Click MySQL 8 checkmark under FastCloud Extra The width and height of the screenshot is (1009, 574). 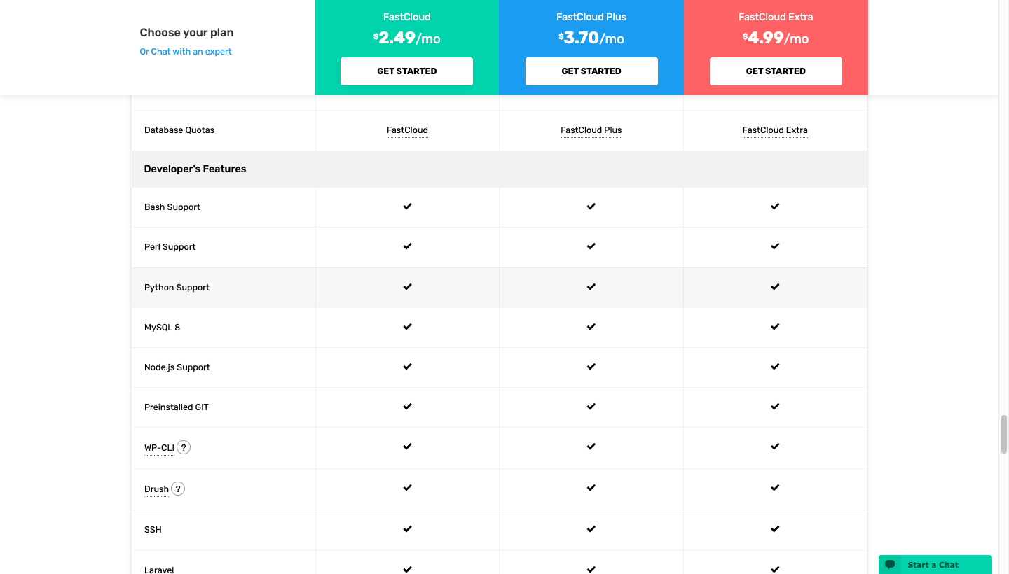click(775, 327)
